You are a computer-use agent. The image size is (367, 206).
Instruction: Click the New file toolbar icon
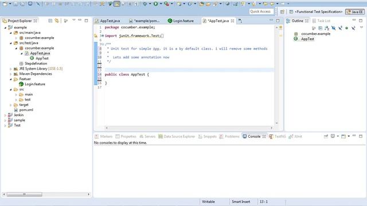(x=5, y=4)
